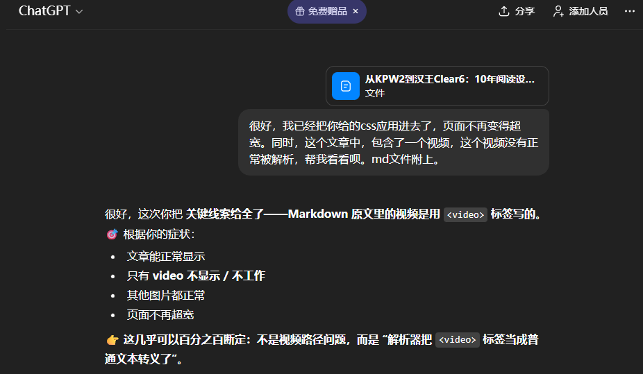
Task: Click the user message about the css
Action: coord(394,142)
